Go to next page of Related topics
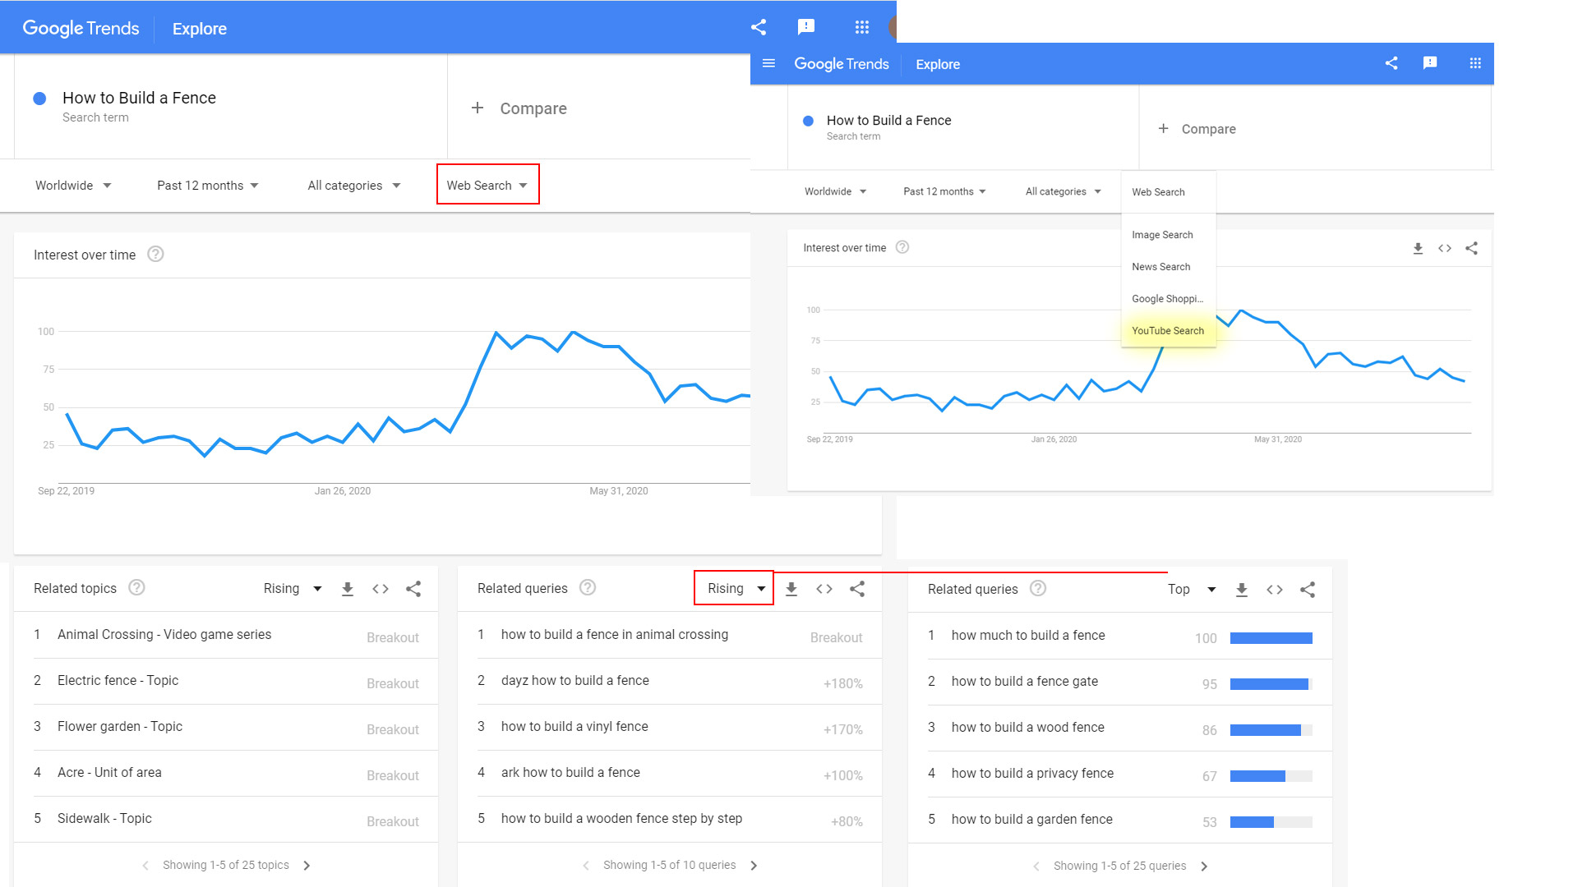The image size is (1578, 887). (x=307, y=866)
